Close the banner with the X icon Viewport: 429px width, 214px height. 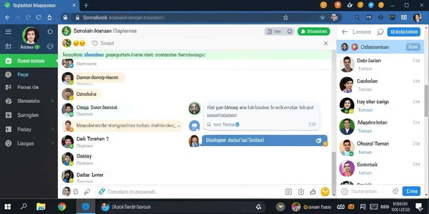point(326,43)
